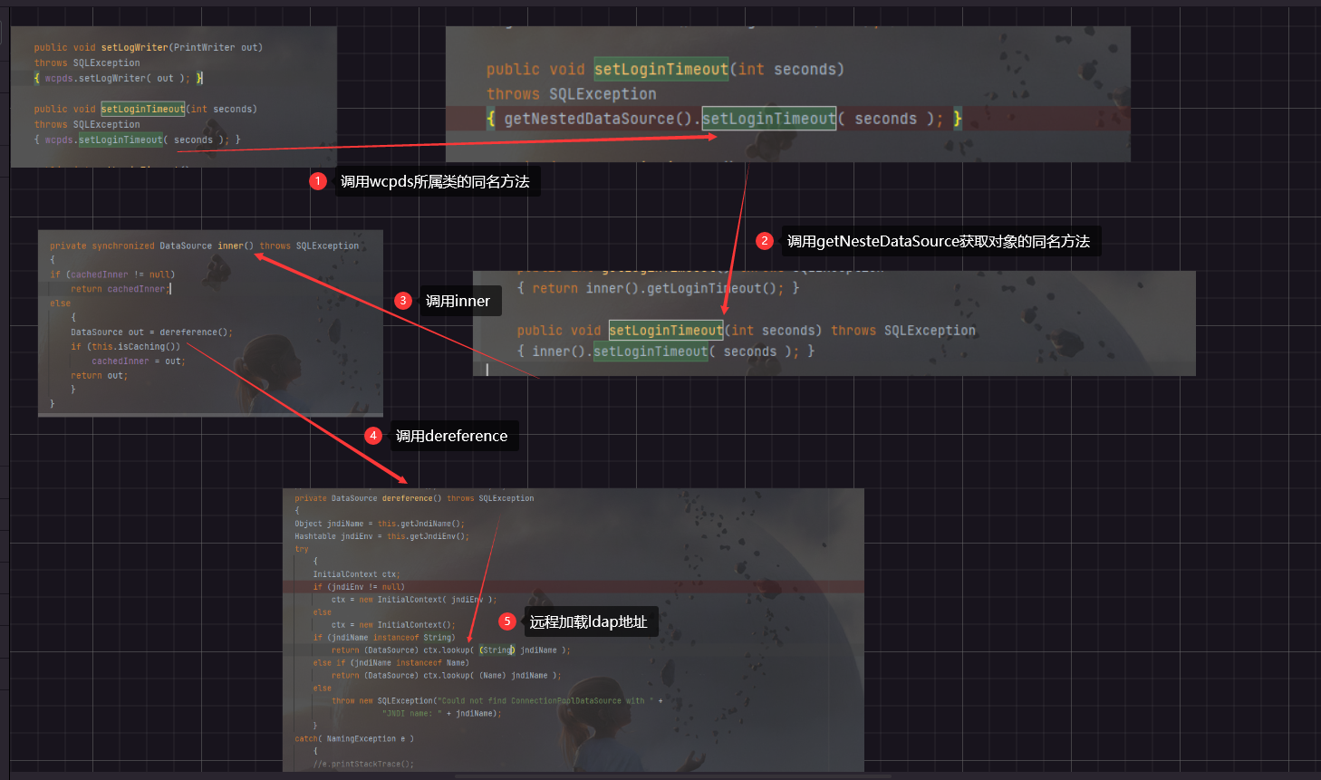The width and height of the screenshot is (1321, 780).
Task: Click the line 'if (jndiEnv != null)'
Action: tap(359, 587)
